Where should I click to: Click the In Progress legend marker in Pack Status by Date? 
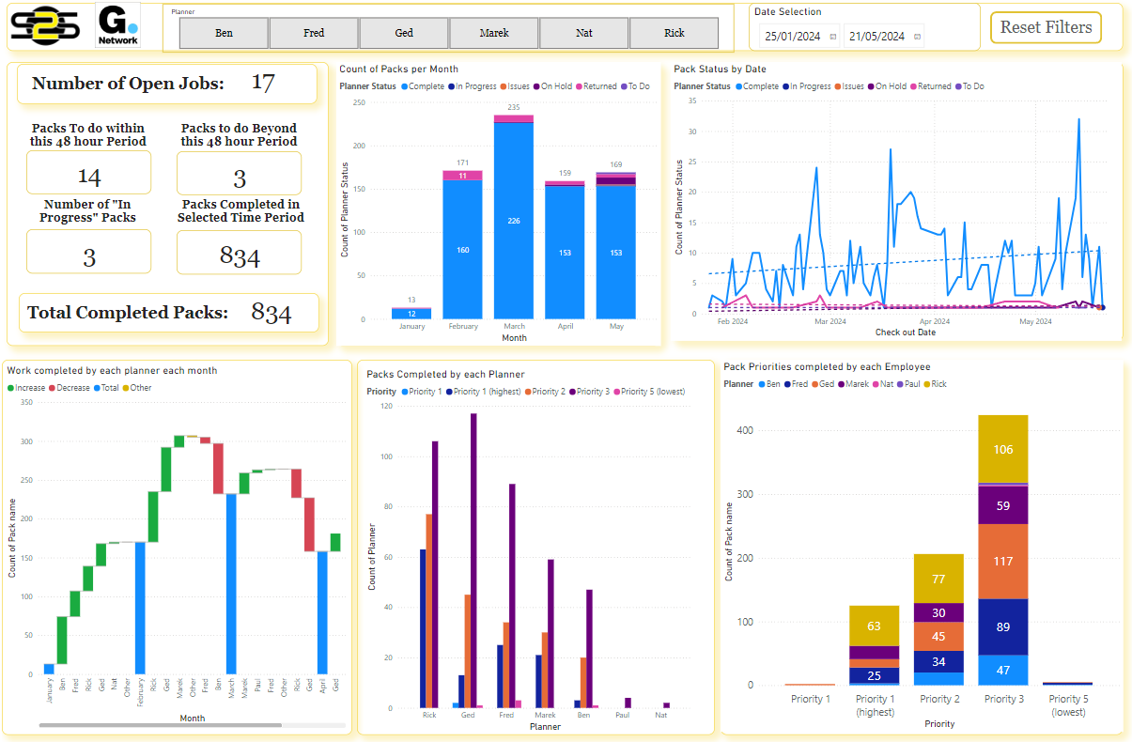point(785,86)
